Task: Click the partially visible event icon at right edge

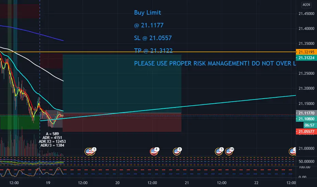Action: [x=293, y=151]
